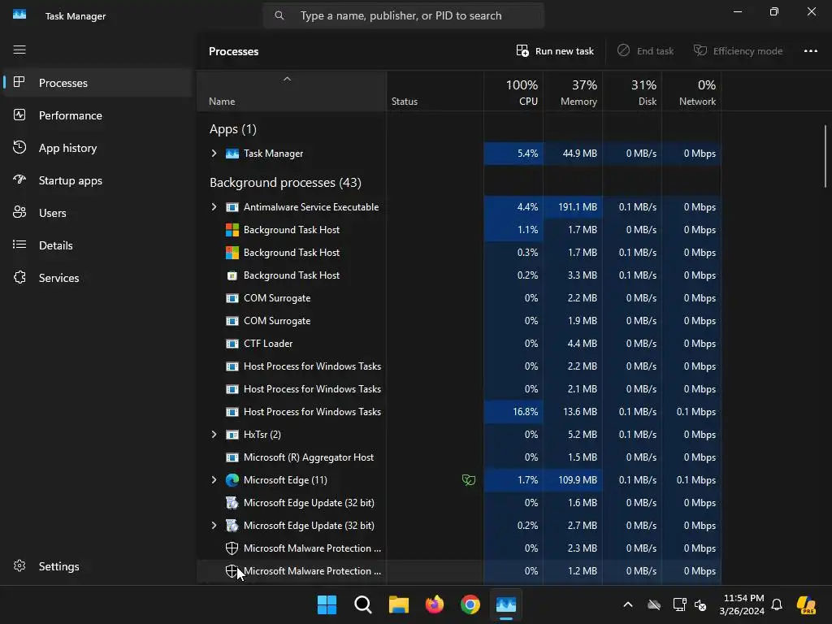Click the Users sidebar icon
832x624 pixels.
click(19, 212)
